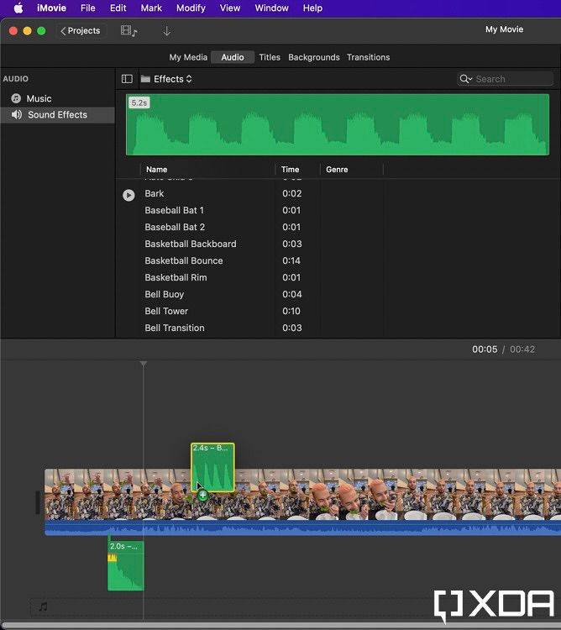Click the timeline playhead marker
561x630 pixels.
[144, 364]
